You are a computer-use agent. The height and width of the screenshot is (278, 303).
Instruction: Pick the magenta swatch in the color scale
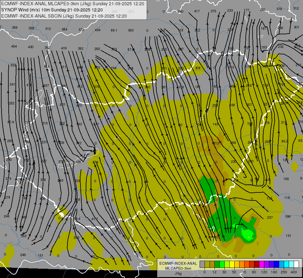[262, 264]
